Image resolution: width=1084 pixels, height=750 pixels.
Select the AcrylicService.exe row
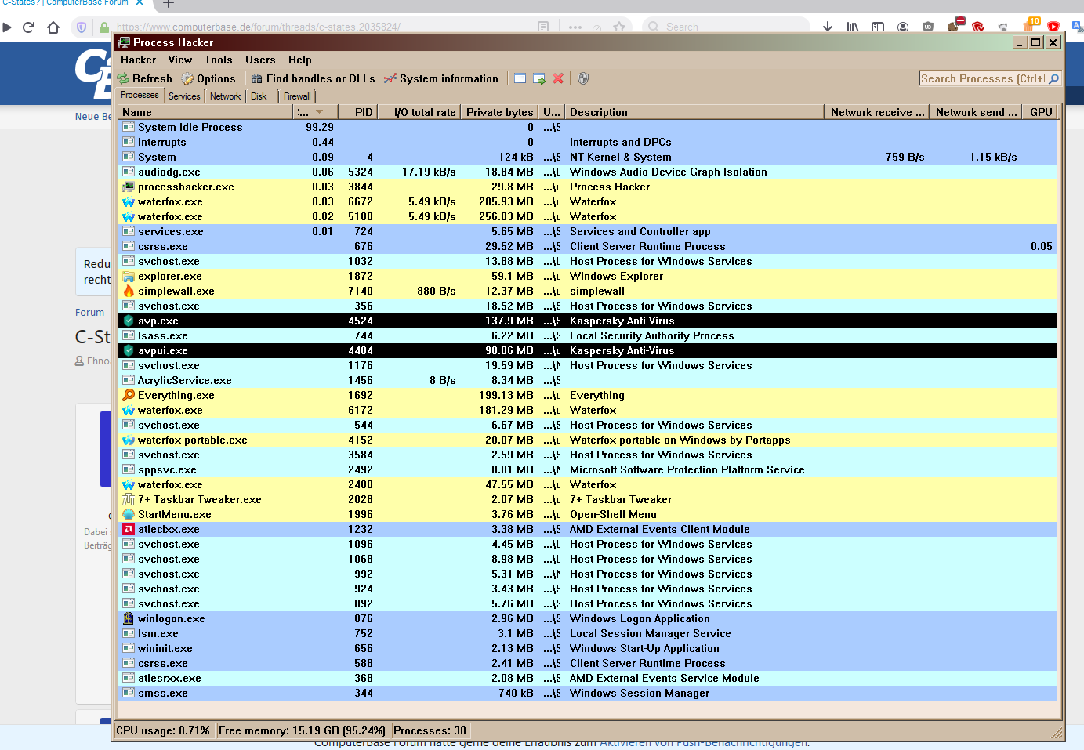[x=587, y=380]
